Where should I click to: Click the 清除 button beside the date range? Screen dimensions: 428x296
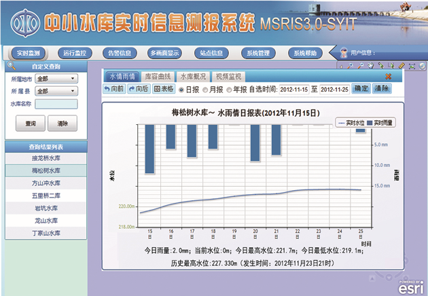point(382,88)
